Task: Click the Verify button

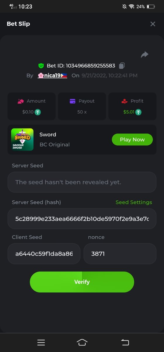Action: click(82, 282)
